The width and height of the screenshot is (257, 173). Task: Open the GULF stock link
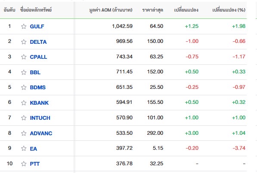tap(37, 27)
